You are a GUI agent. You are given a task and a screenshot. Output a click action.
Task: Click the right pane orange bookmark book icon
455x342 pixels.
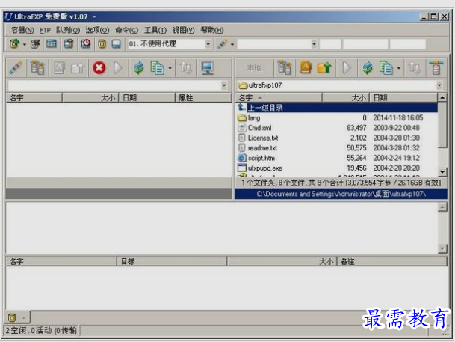[306, 67]
